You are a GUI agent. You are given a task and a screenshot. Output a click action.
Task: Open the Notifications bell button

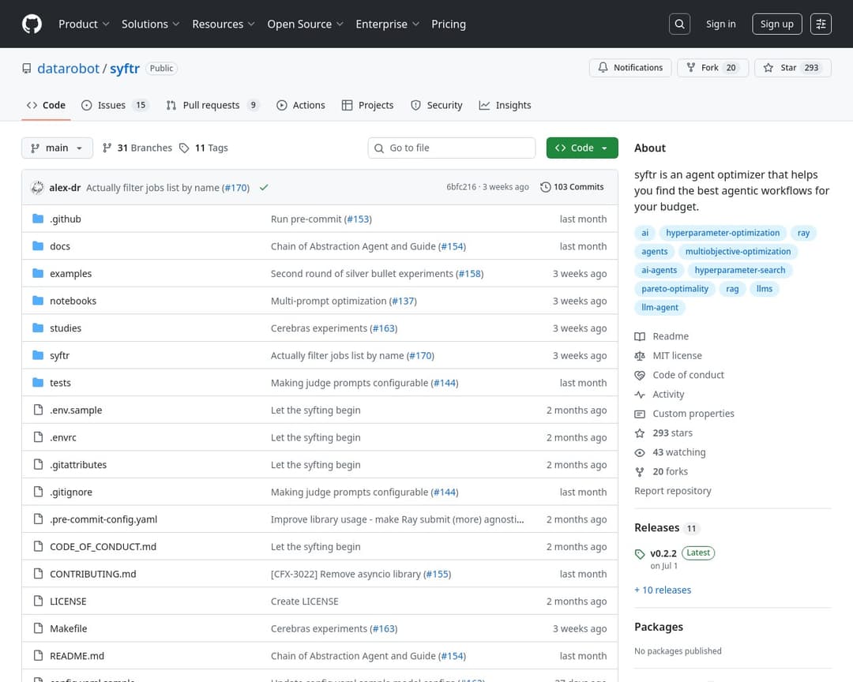point(630,68)
